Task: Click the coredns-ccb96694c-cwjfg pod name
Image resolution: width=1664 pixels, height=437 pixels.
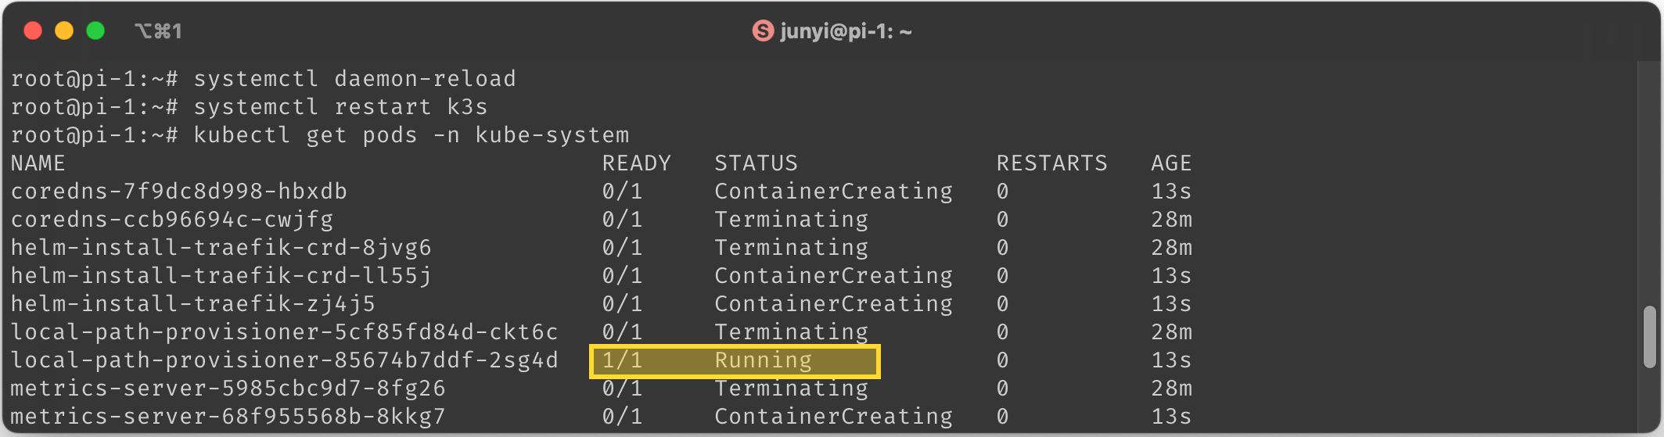Action: 172,220
